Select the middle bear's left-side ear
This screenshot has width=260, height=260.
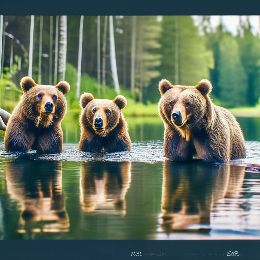click(86, 100)
